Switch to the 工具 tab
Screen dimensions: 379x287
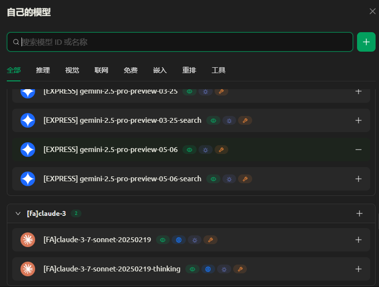click(x=219, y=70)
